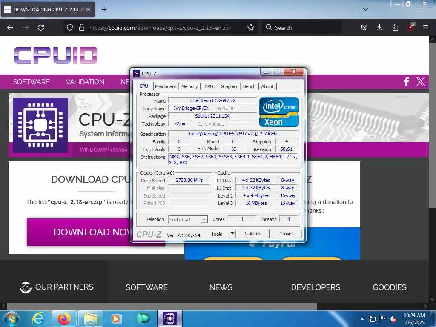The width and height of the screenshot is (436, 327).
Task: Click the uBlock extension icon with badge
Action: (411, 27)
